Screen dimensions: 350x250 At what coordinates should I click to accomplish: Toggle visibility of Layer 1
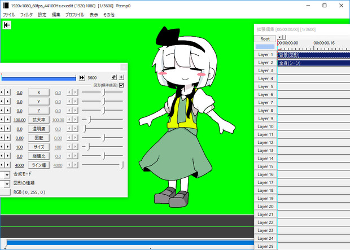coord(265,55)
